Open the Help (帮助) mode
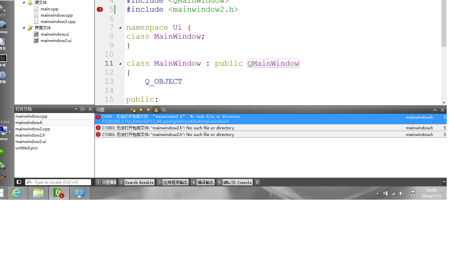 [3, 77]
